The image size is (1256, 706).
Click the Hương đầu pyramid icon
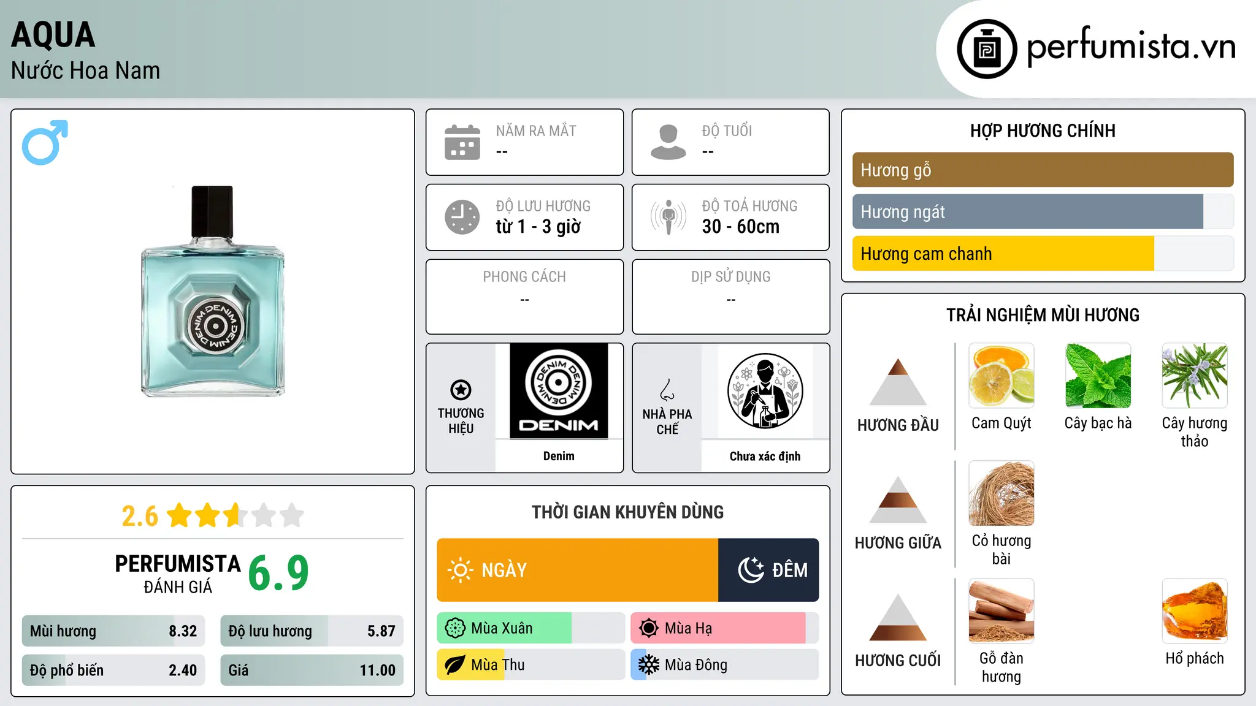(898, 382)
